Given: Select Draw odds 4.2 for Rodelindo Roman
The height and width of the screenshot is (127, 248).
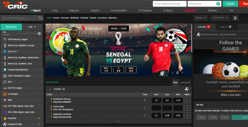Looking at the screenshot, I should pos(167,100).
